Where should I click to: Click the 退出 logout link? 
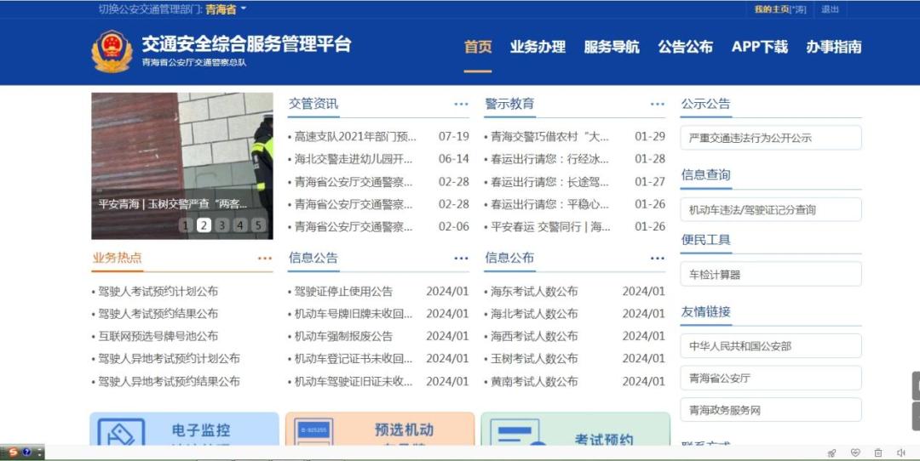click(830, 9)
